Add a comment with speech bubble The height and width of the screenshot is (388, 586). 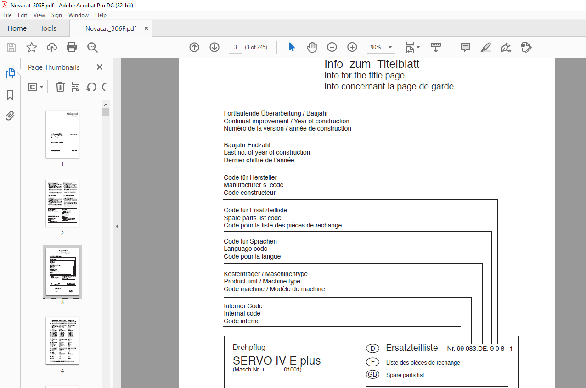click(x=466, y=47)
